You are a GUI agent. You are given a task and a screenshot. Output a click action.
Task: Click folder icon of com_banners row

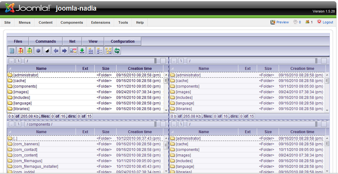pyautogui.click(x=10, y=144)
